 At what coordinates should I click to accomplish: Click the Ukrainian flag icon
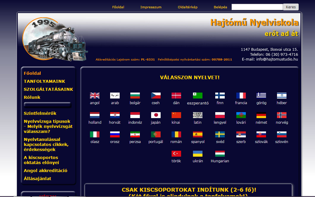click(198, 154)
